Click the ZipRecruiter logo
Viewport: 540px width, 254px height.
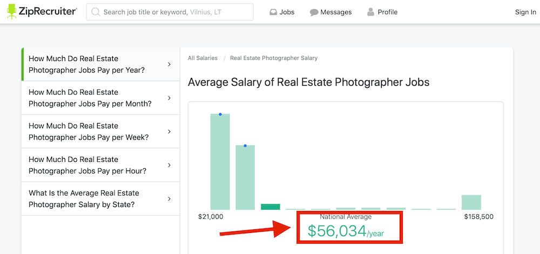point(42,12)
